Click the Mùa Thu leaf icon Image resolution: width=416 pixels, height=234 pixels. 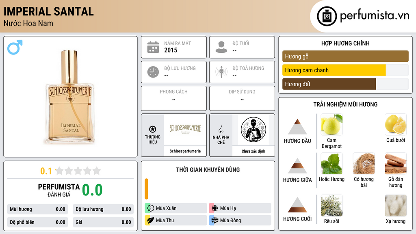(x=151, y=220)
